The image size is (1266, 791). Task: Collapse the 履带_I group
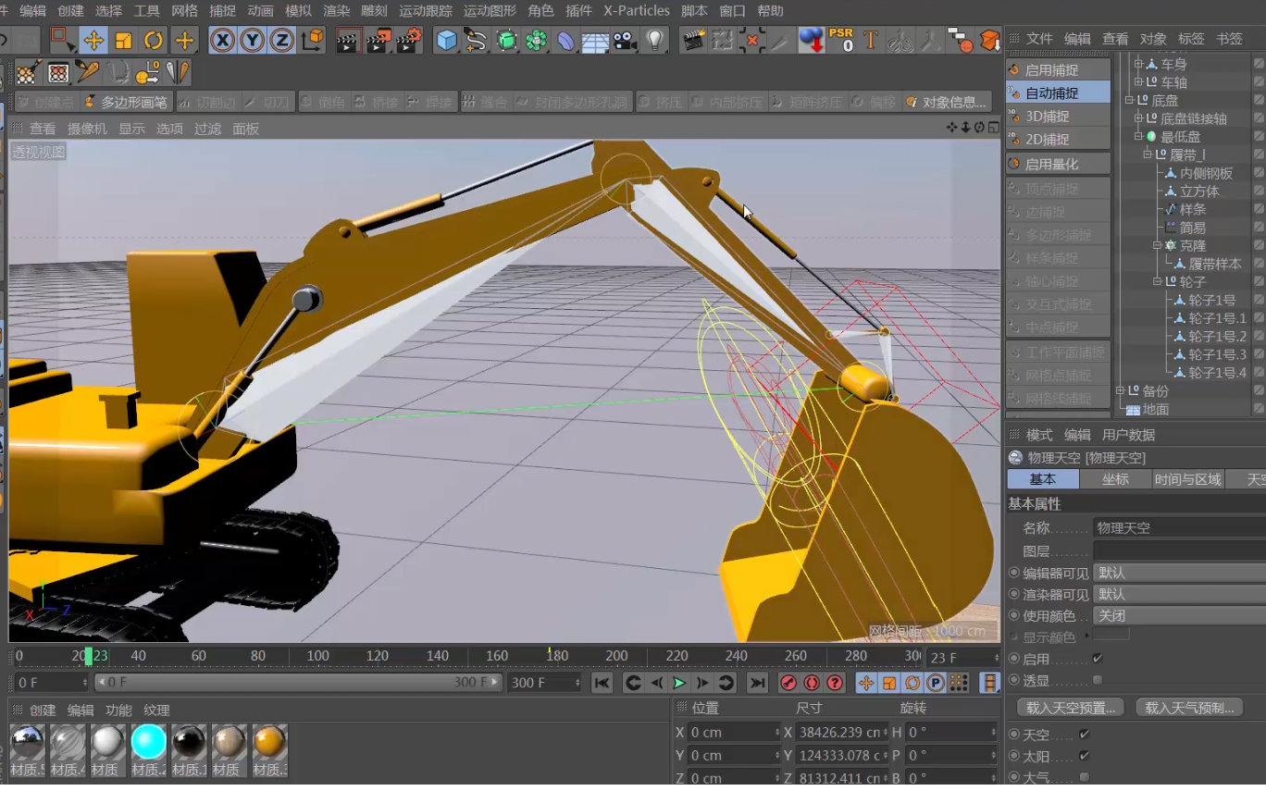coord(1147,154)
